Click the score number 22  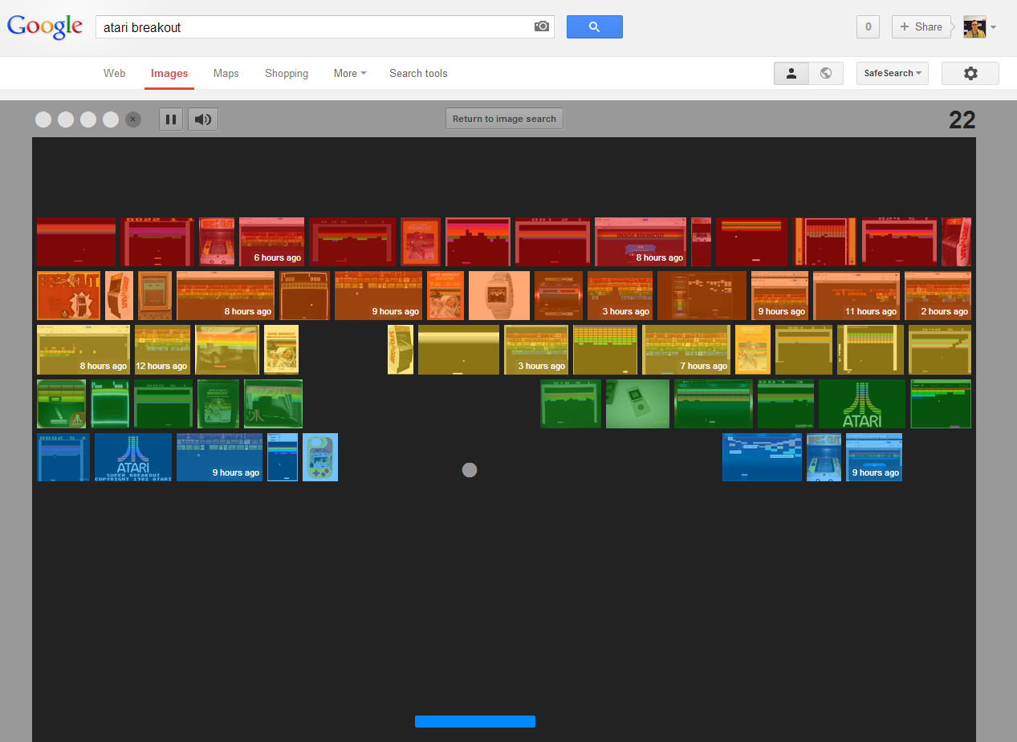pos(962,120)
